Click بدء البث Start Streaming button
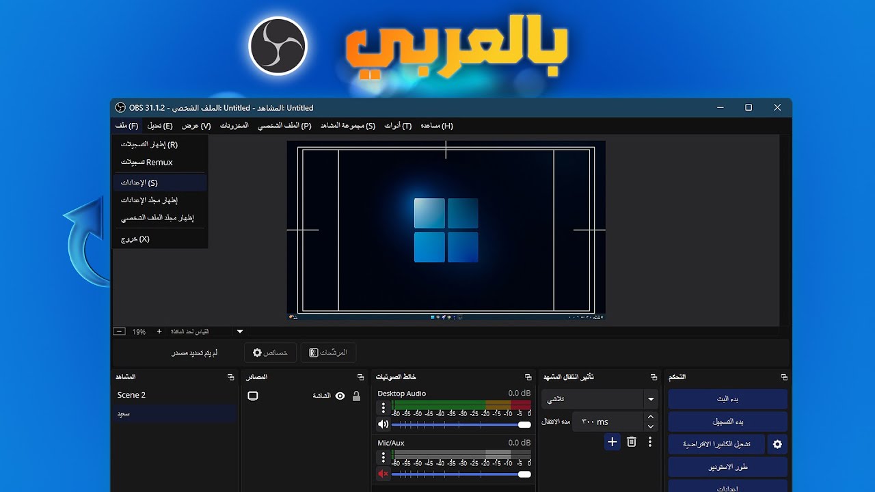Image resolution: width=875 pixels, height=492 pixels. 727,399
